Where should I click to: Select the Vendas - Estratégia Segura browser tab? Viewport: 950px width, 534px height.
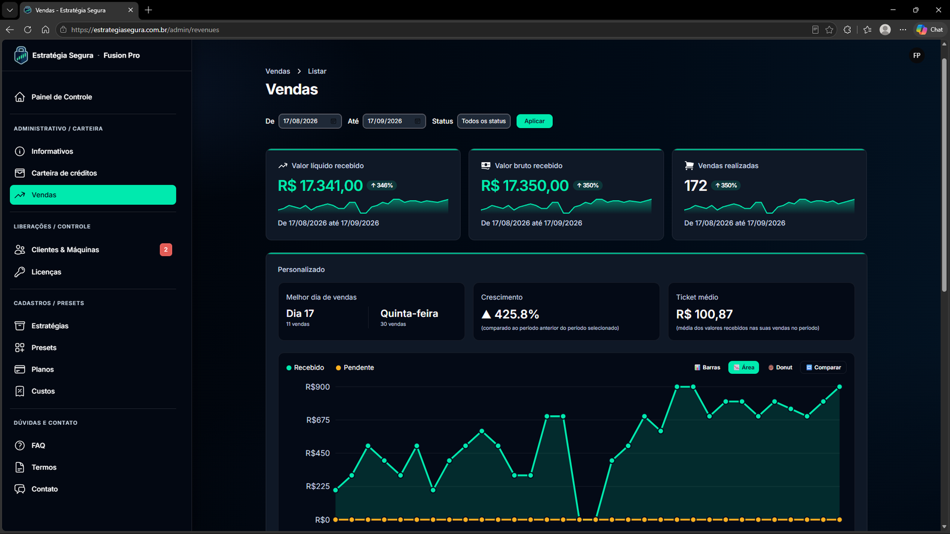pyautogui.click(x=78, y=10)
